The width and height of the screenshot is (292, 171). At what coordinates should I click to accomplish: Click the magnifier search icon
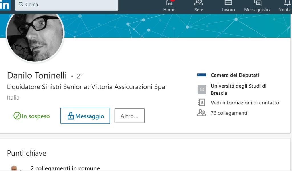point(21,4)
